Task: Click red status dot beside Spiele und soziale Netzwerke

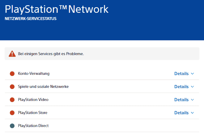Action: click(x=12, y=87)
